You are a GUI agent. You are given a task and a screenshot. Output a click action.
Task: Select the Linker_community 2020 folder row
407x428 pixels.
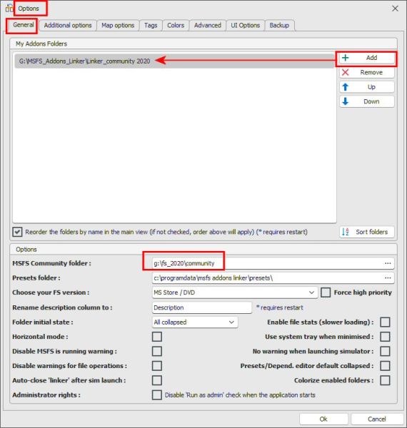pos(175,61)
